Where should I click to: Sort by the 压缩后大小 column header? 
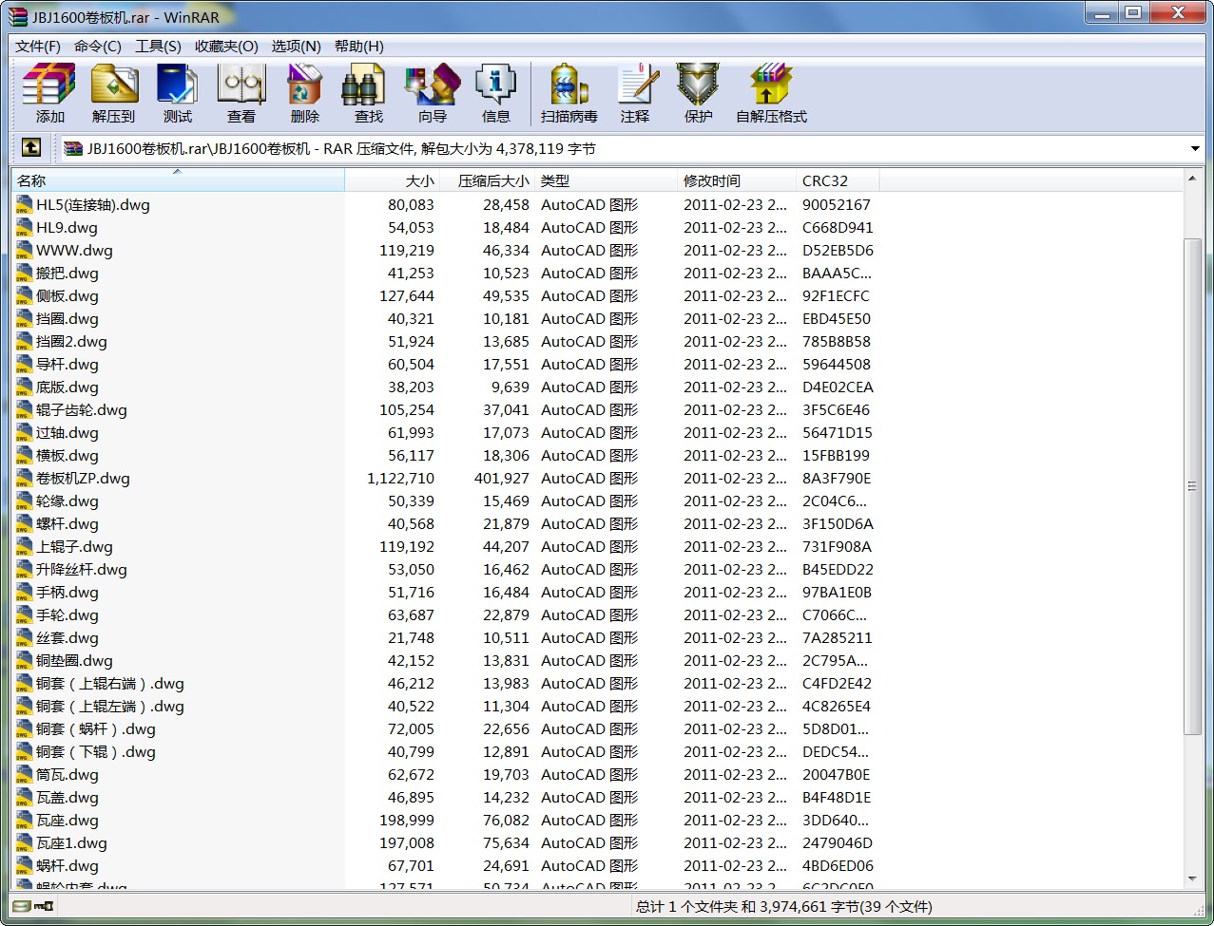click(487, 180)
